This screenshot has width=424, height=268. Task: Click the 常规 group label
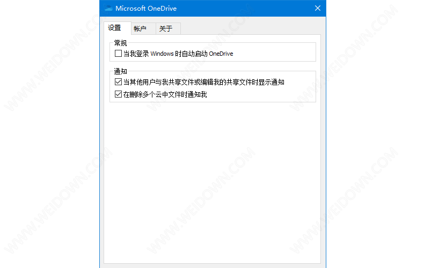[x=120, y=43]
